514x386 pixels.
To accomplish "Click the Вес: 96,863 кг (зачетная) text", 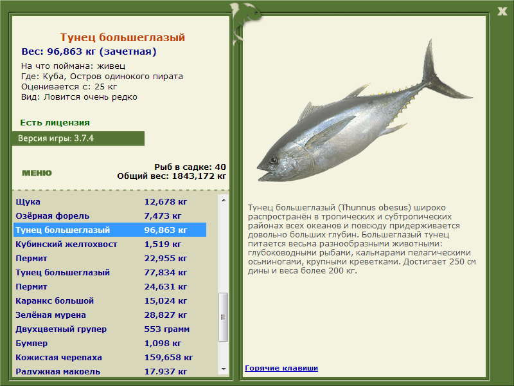I will click(x=89, y=51).
